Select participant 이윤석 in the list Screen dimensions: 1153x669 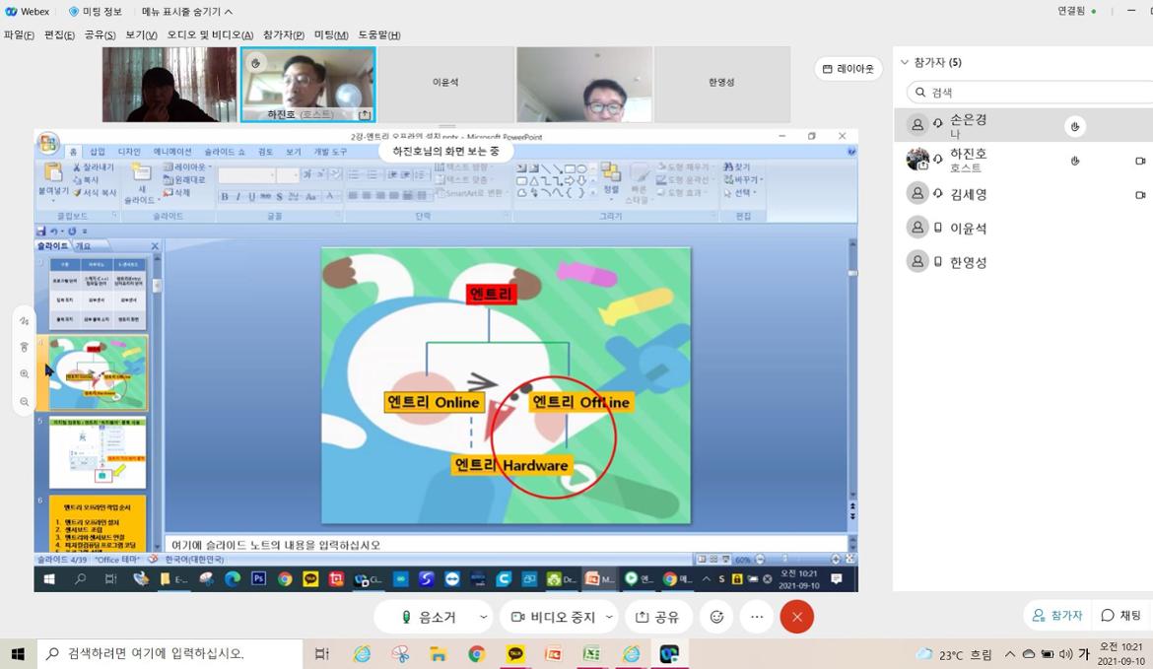pyautogui.click(x=1024, y=228)
